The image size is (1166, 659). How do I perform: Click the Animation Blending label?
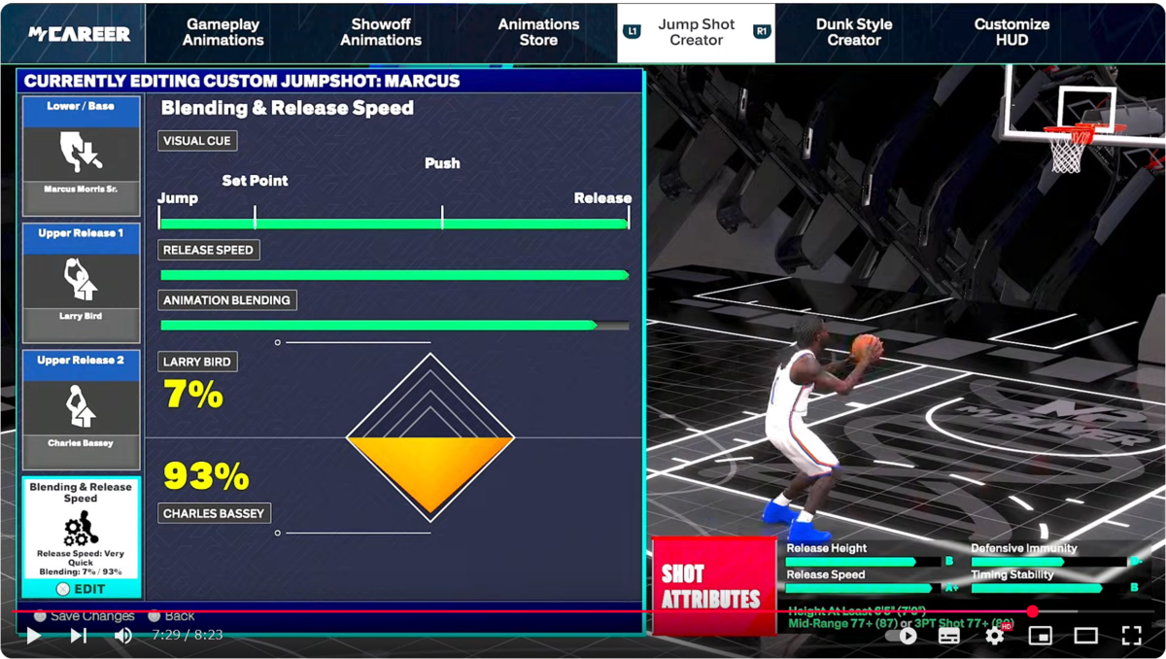[x=226, y=300]
